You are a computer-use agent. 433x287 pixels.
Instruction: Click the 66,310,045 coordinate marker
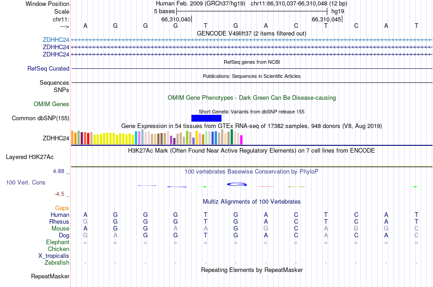click(x=326, y=19)
